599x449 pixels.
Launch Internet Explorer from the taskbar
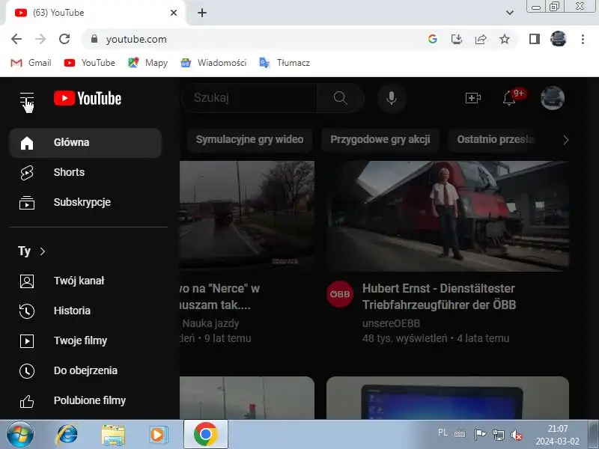pos(67,435)
